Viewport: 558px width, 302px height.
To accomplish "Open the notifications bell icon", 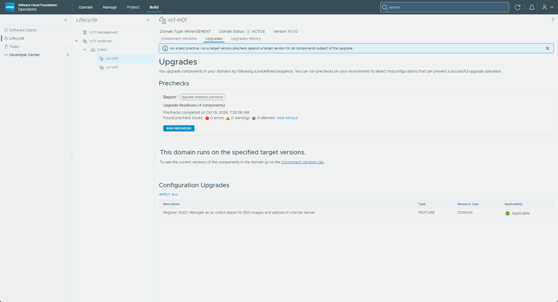I will [x=532, y=7].
